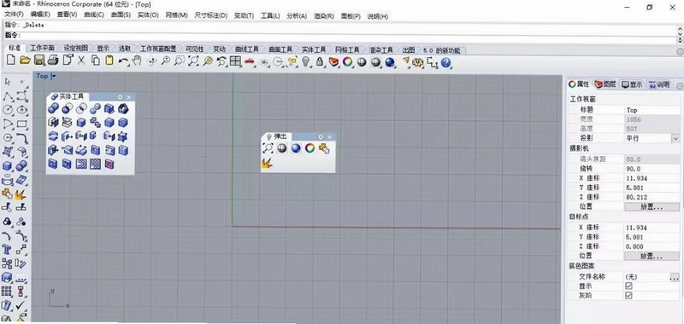The width and height of the screenshot is (684, 324).
Task: Click the New file icon in the standard toolbar
Action: (x=10, y=61)
